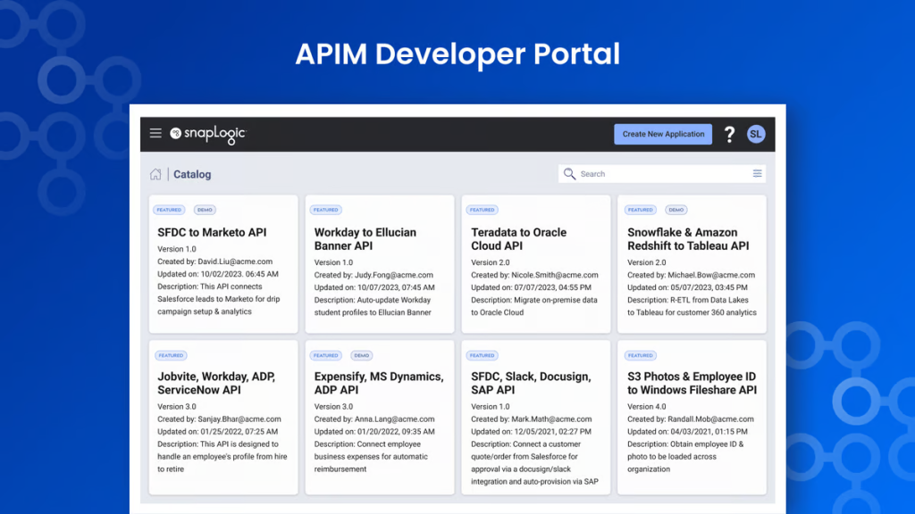915x514 pixels.
Task: Click the Create New Application button
Action: 663,134
